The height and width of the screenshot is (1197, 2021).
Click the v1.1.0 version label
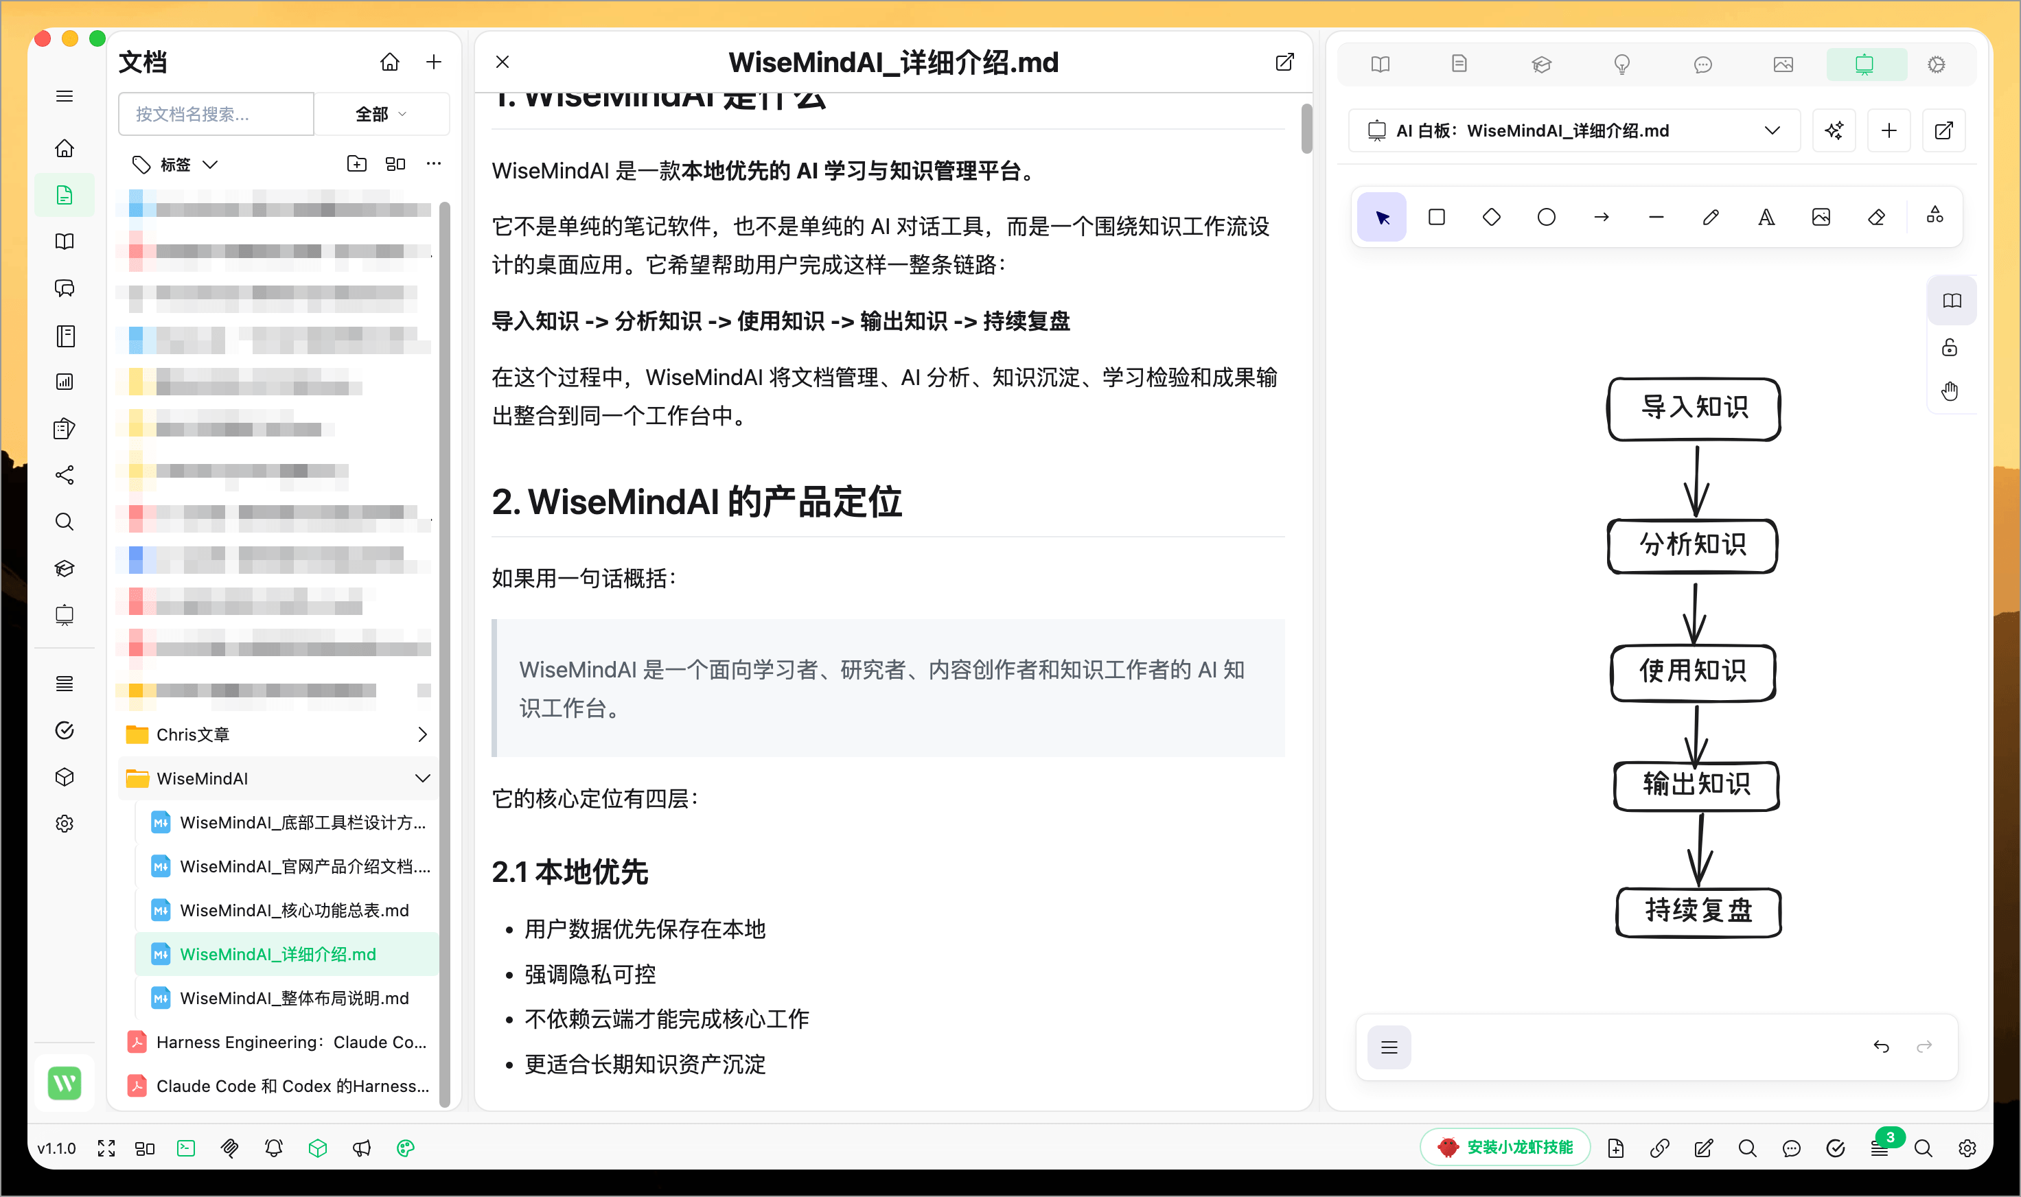click(56, 1148)
